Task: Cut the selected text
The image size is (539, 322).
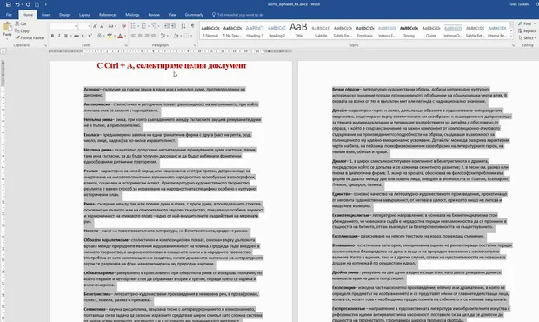Action: pos(21,23)
